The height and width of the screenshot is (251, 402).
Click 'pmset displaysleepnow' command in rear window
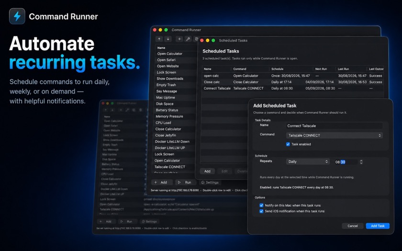[159, 199]
